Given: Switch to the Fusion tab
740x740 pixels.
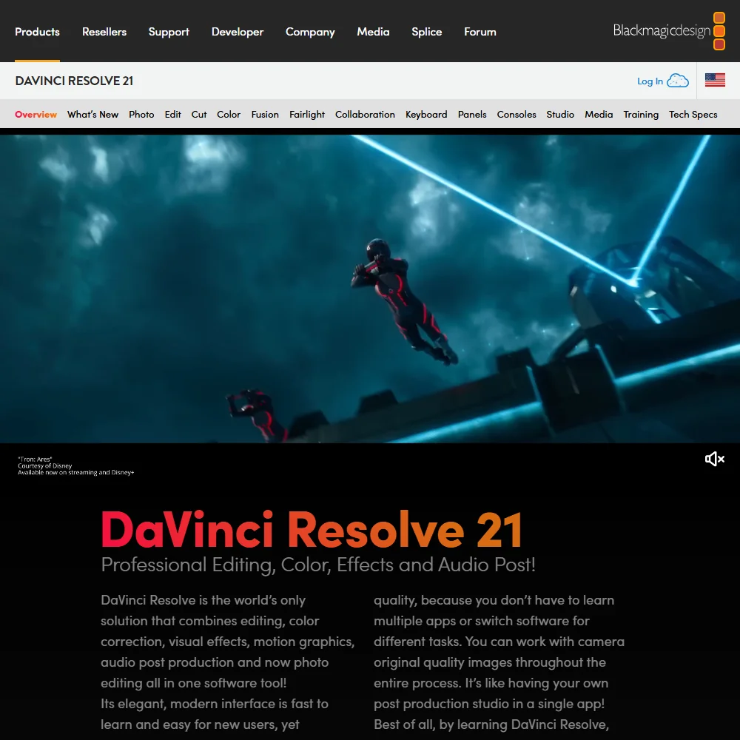Looking at the screenshot, I should tap(265, 114).
